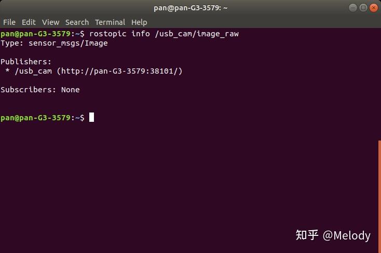This screenshot has height=253, width=381.
Task: Open the Search menu
Action: click(77, 22)
